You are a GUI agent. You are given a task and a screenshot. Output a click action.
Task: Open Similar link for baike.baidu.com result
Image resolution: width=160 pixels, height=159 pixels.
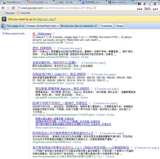click(x=85, y=57)
